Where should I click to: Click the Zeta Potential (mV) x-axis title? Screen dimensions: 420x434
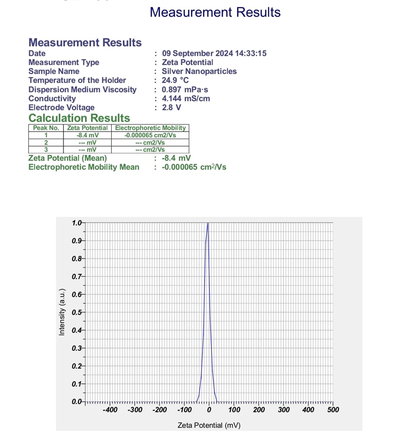pyautogui.click(x=209, y=425)
